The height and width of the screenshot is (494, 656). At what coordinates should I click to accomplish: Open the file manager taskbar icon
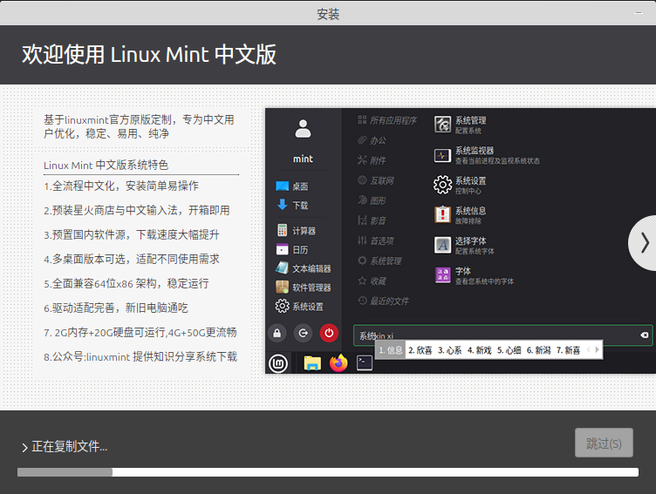(x=312, y=363)
